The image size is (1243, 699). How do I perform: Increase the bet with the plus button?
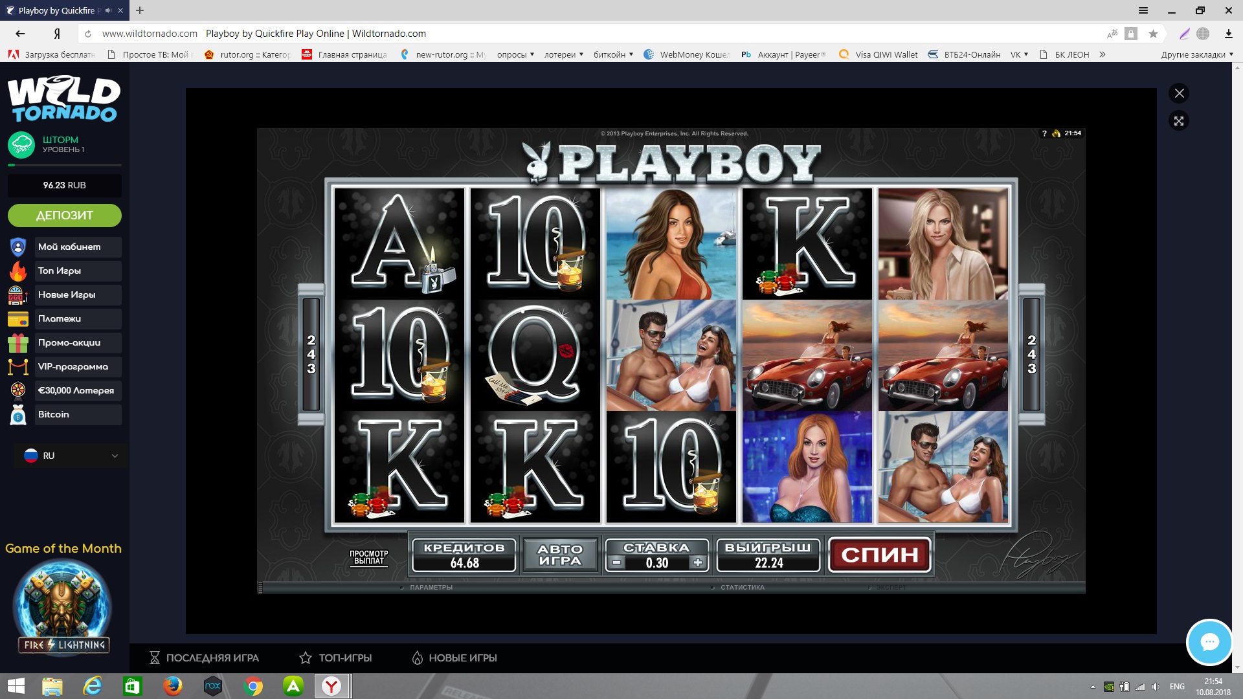[697, 562]
